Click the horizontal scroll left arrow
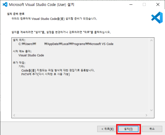Image resolution: width=165 pixels, height=135 pixels. tap(14, 115)
